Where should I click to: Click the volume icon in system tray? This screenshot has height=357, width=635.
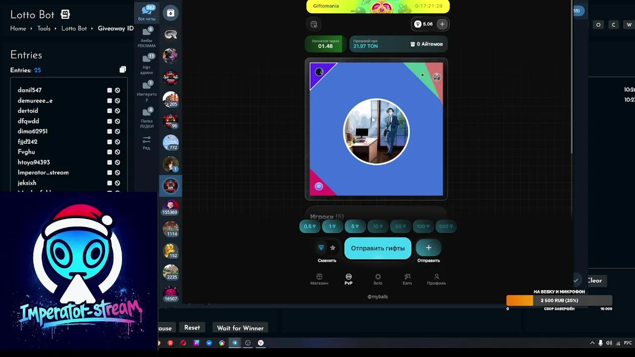(x=609, y=343)
